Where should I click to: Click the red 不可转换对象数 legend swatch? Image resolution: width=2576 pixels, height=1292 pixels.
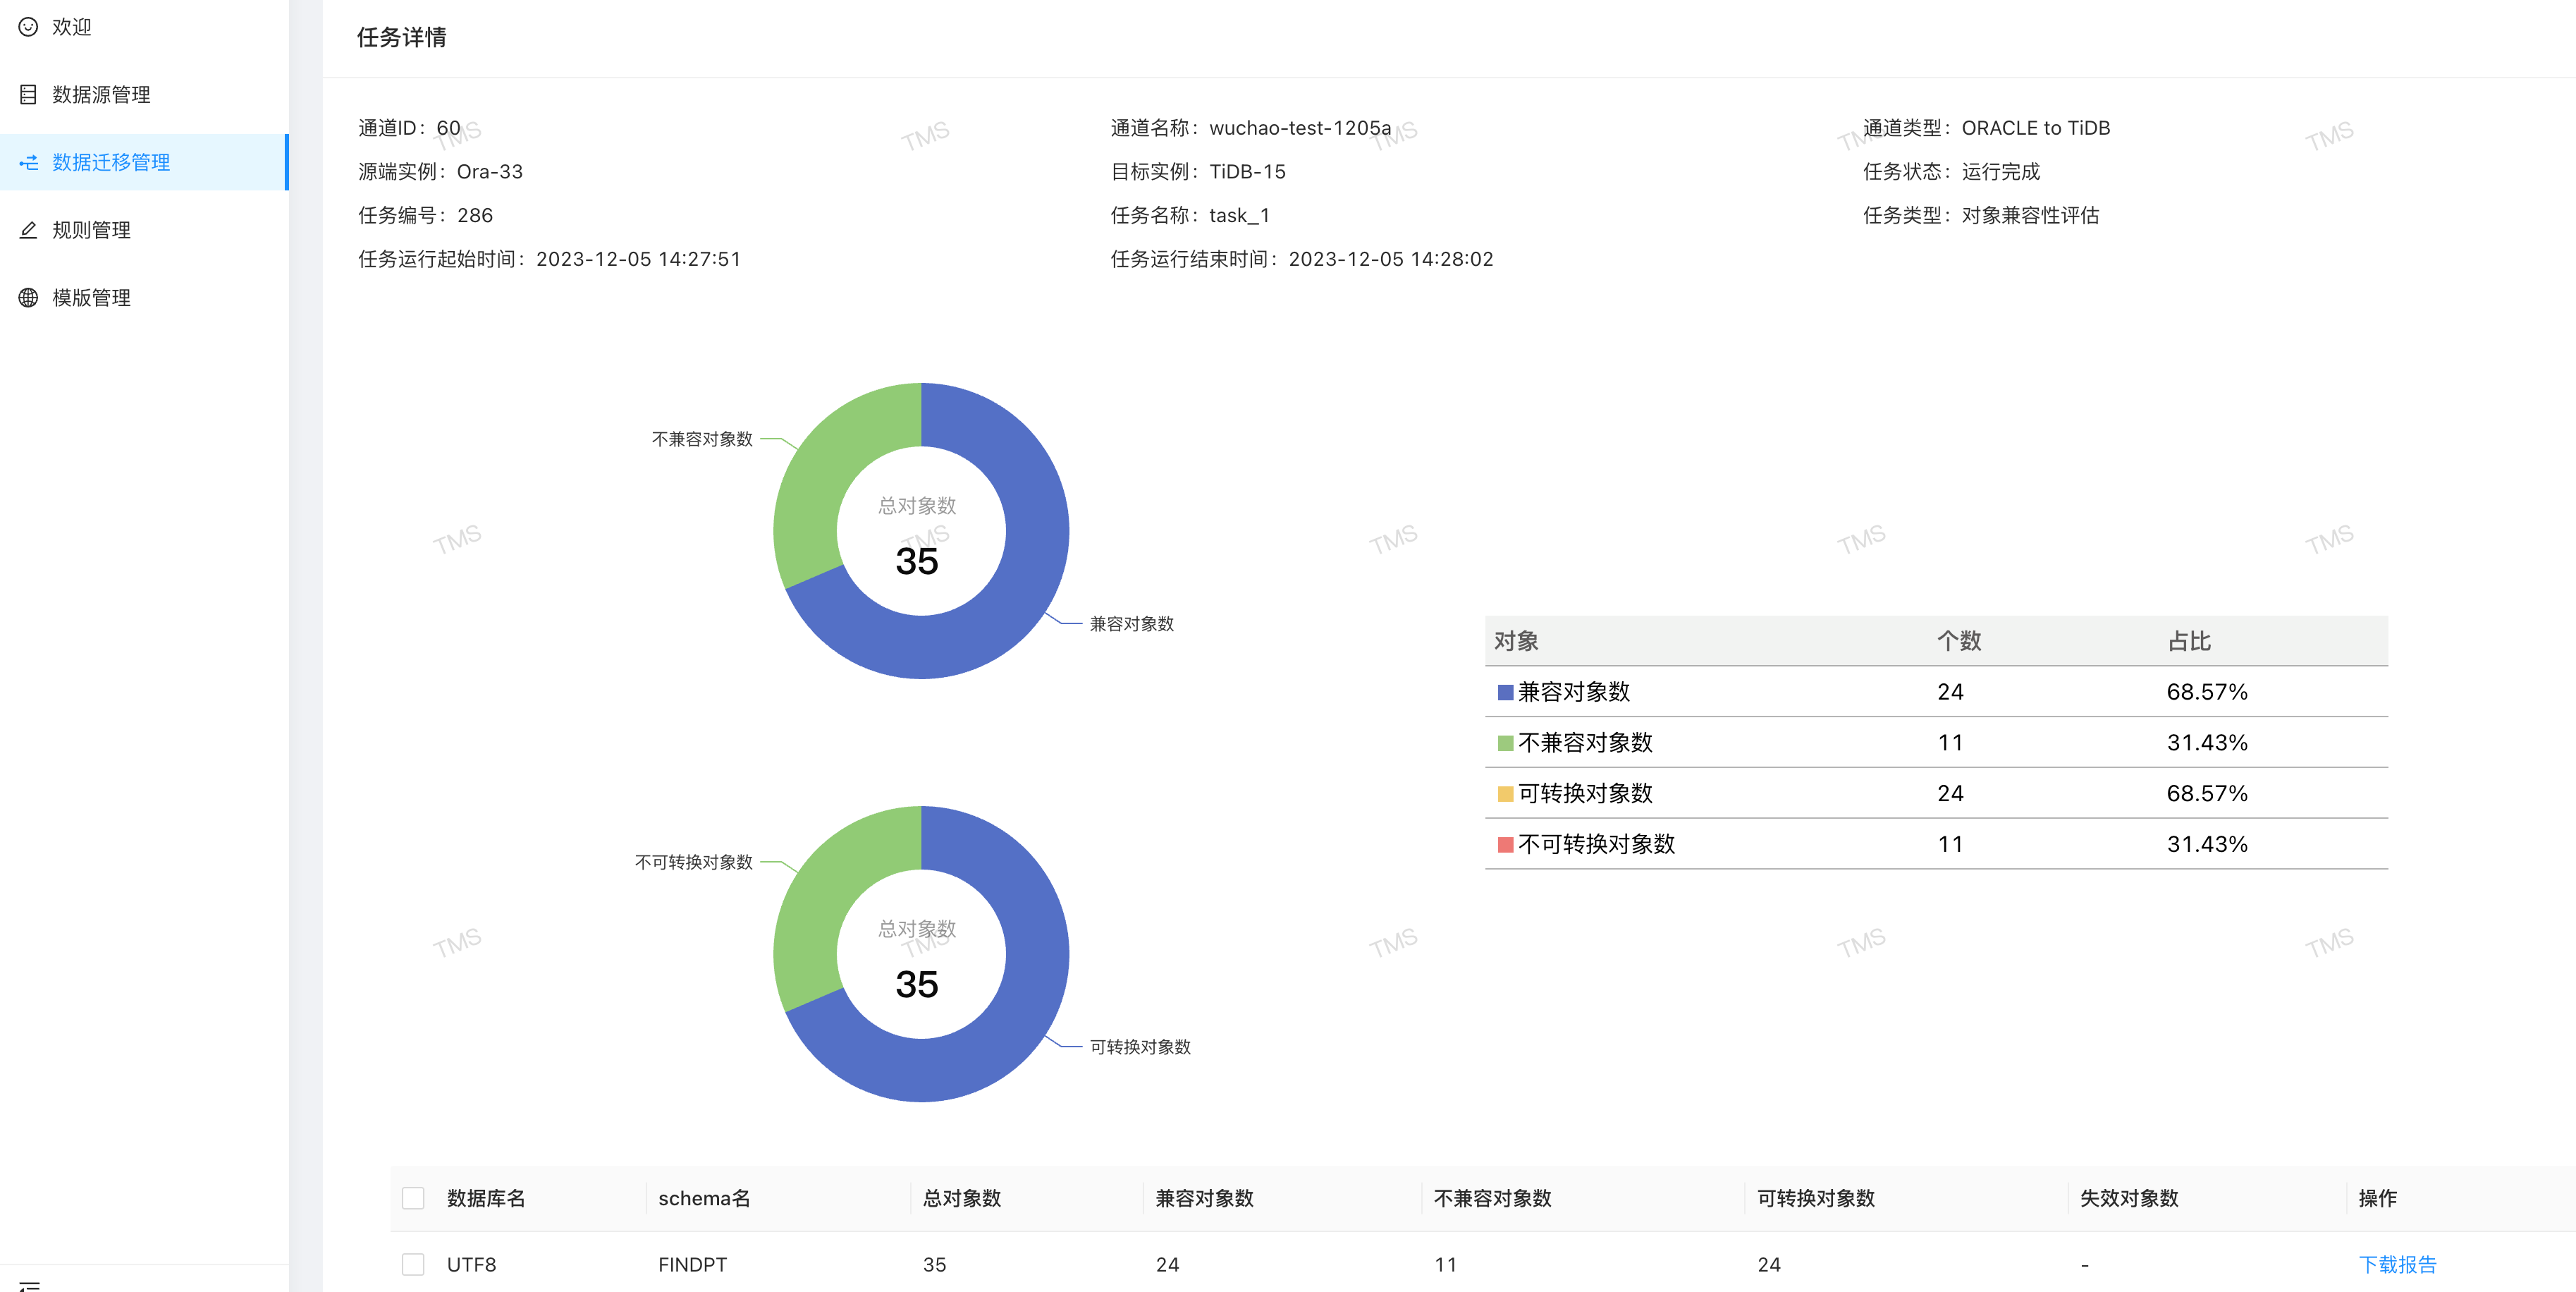click(1505, 845)
